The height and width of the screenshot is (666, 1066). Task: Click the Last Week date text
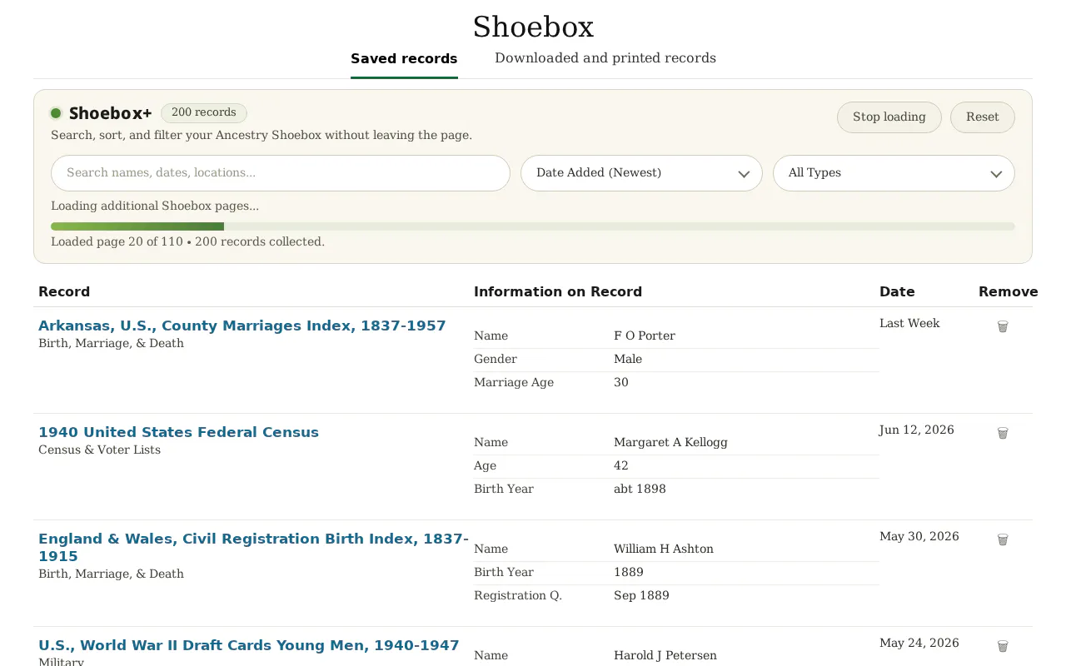(909, 323)
